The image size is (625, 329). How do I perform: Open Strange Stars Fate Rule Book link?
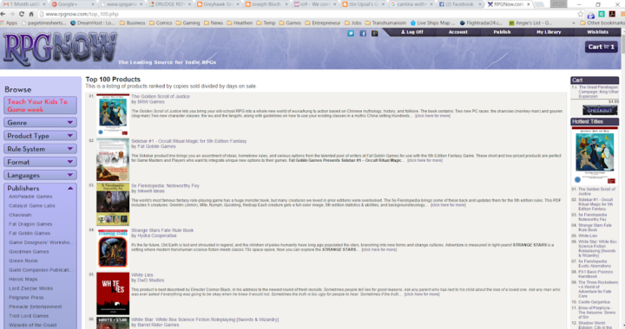(162, 230)
